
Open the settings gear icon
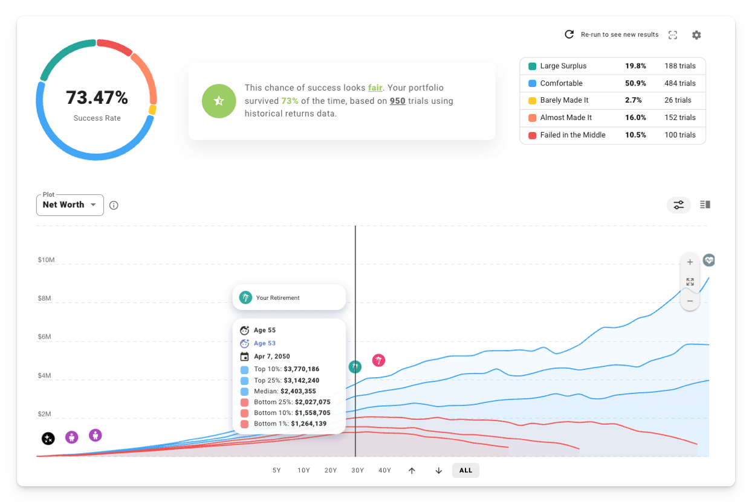tap(696, 35)
